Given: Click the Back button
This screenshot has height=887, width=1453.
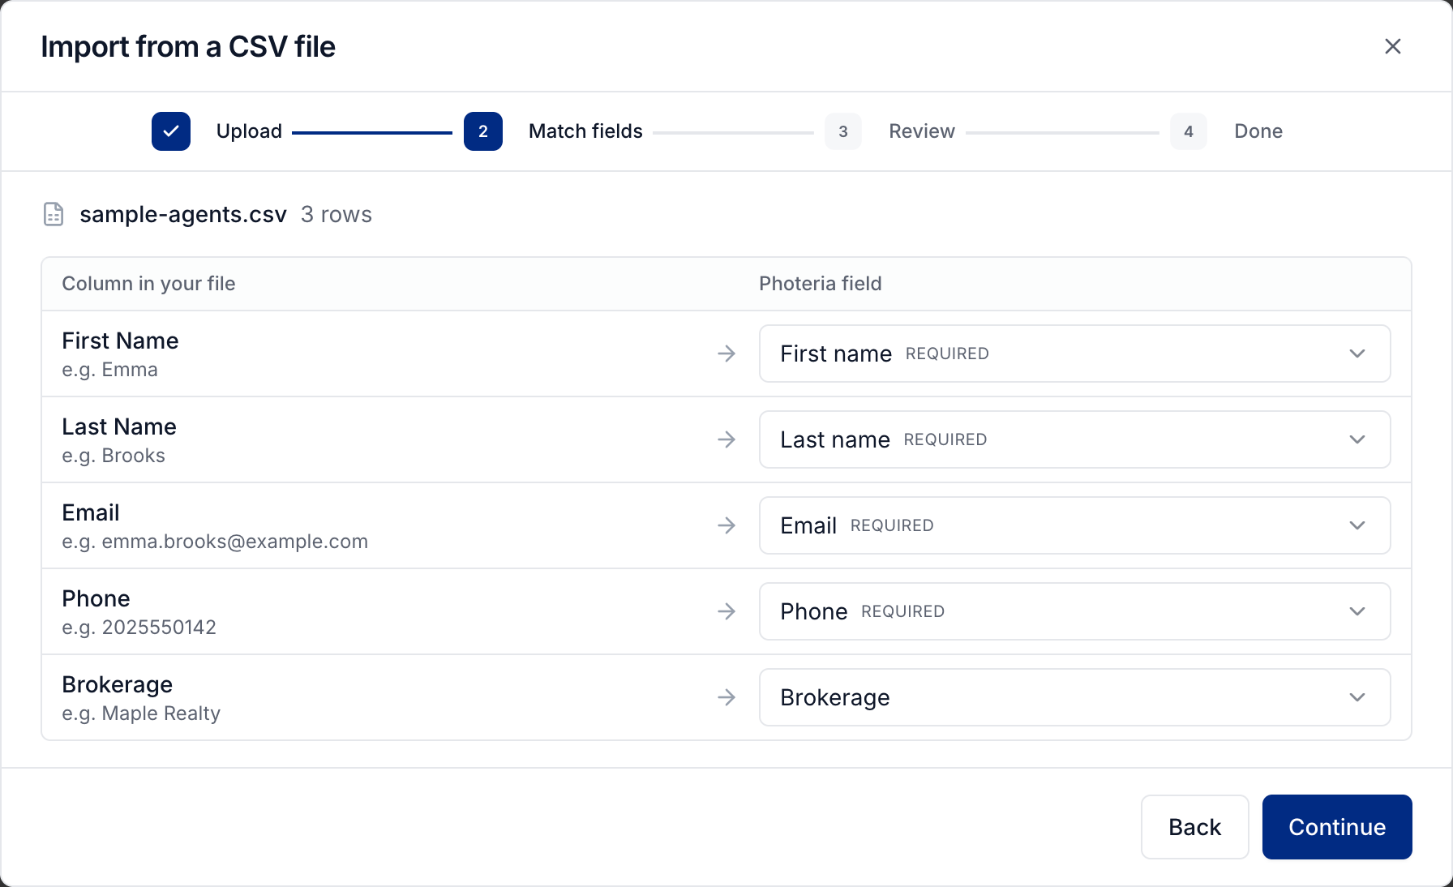Looking at the screenshot, I should pyautogui.click(x=1195, y=827).
